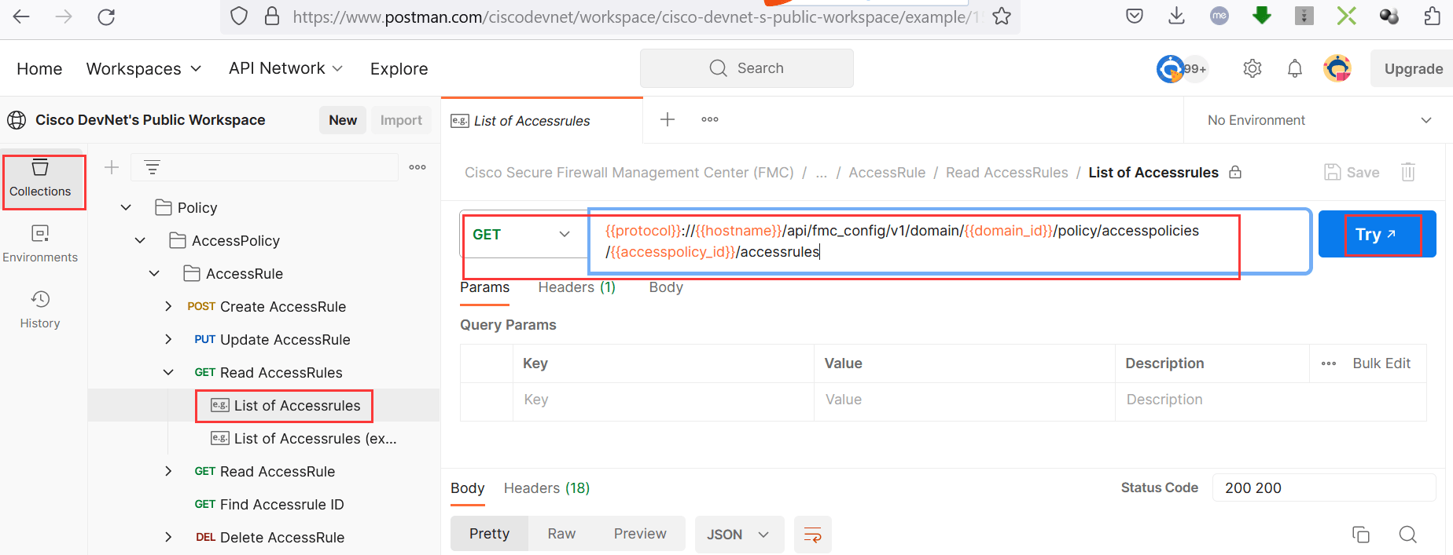Click the Upgrade button

[1413, 69]
